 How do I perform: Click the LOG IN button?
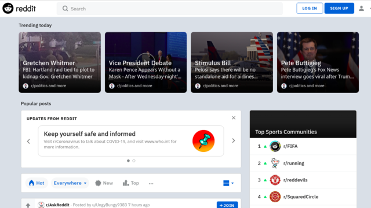point(310,8)
